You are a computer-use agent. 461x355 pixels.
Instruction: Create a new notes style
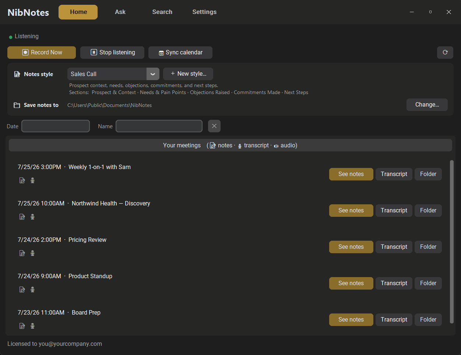click(x=188, y=74)
